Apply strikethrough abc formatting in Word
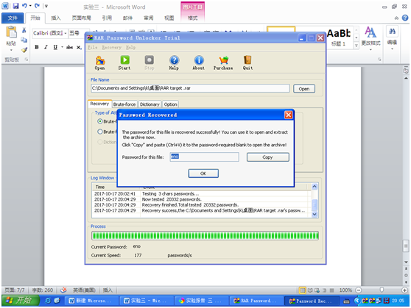 click(69, 47)
